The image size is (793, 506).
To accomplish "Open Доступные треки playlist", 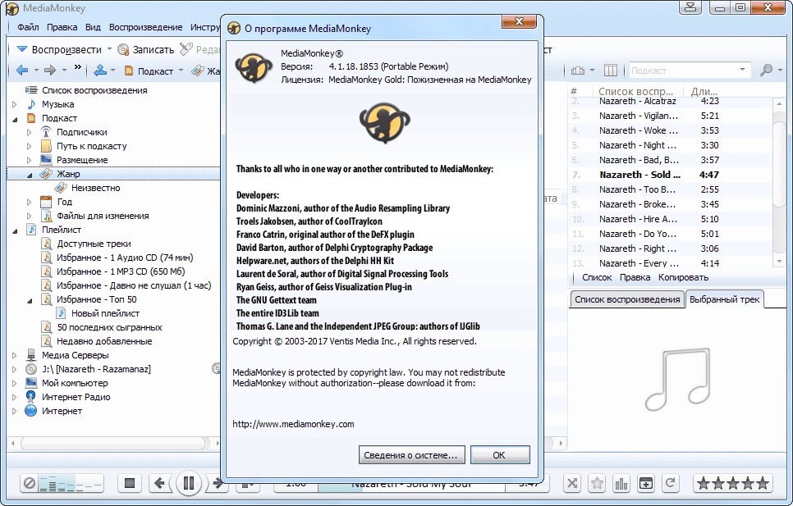I will pyautogui.click(x=94, y=244).
